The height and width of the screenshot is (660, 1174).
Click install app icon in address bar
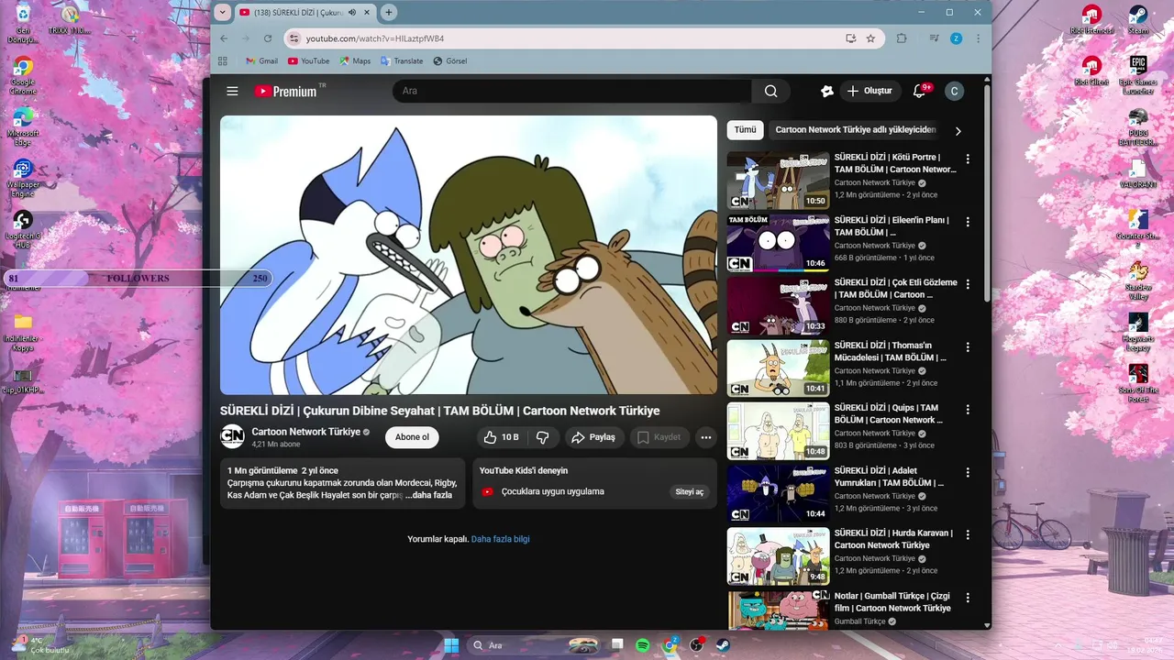pyautogui.click(x=851, y=38)
